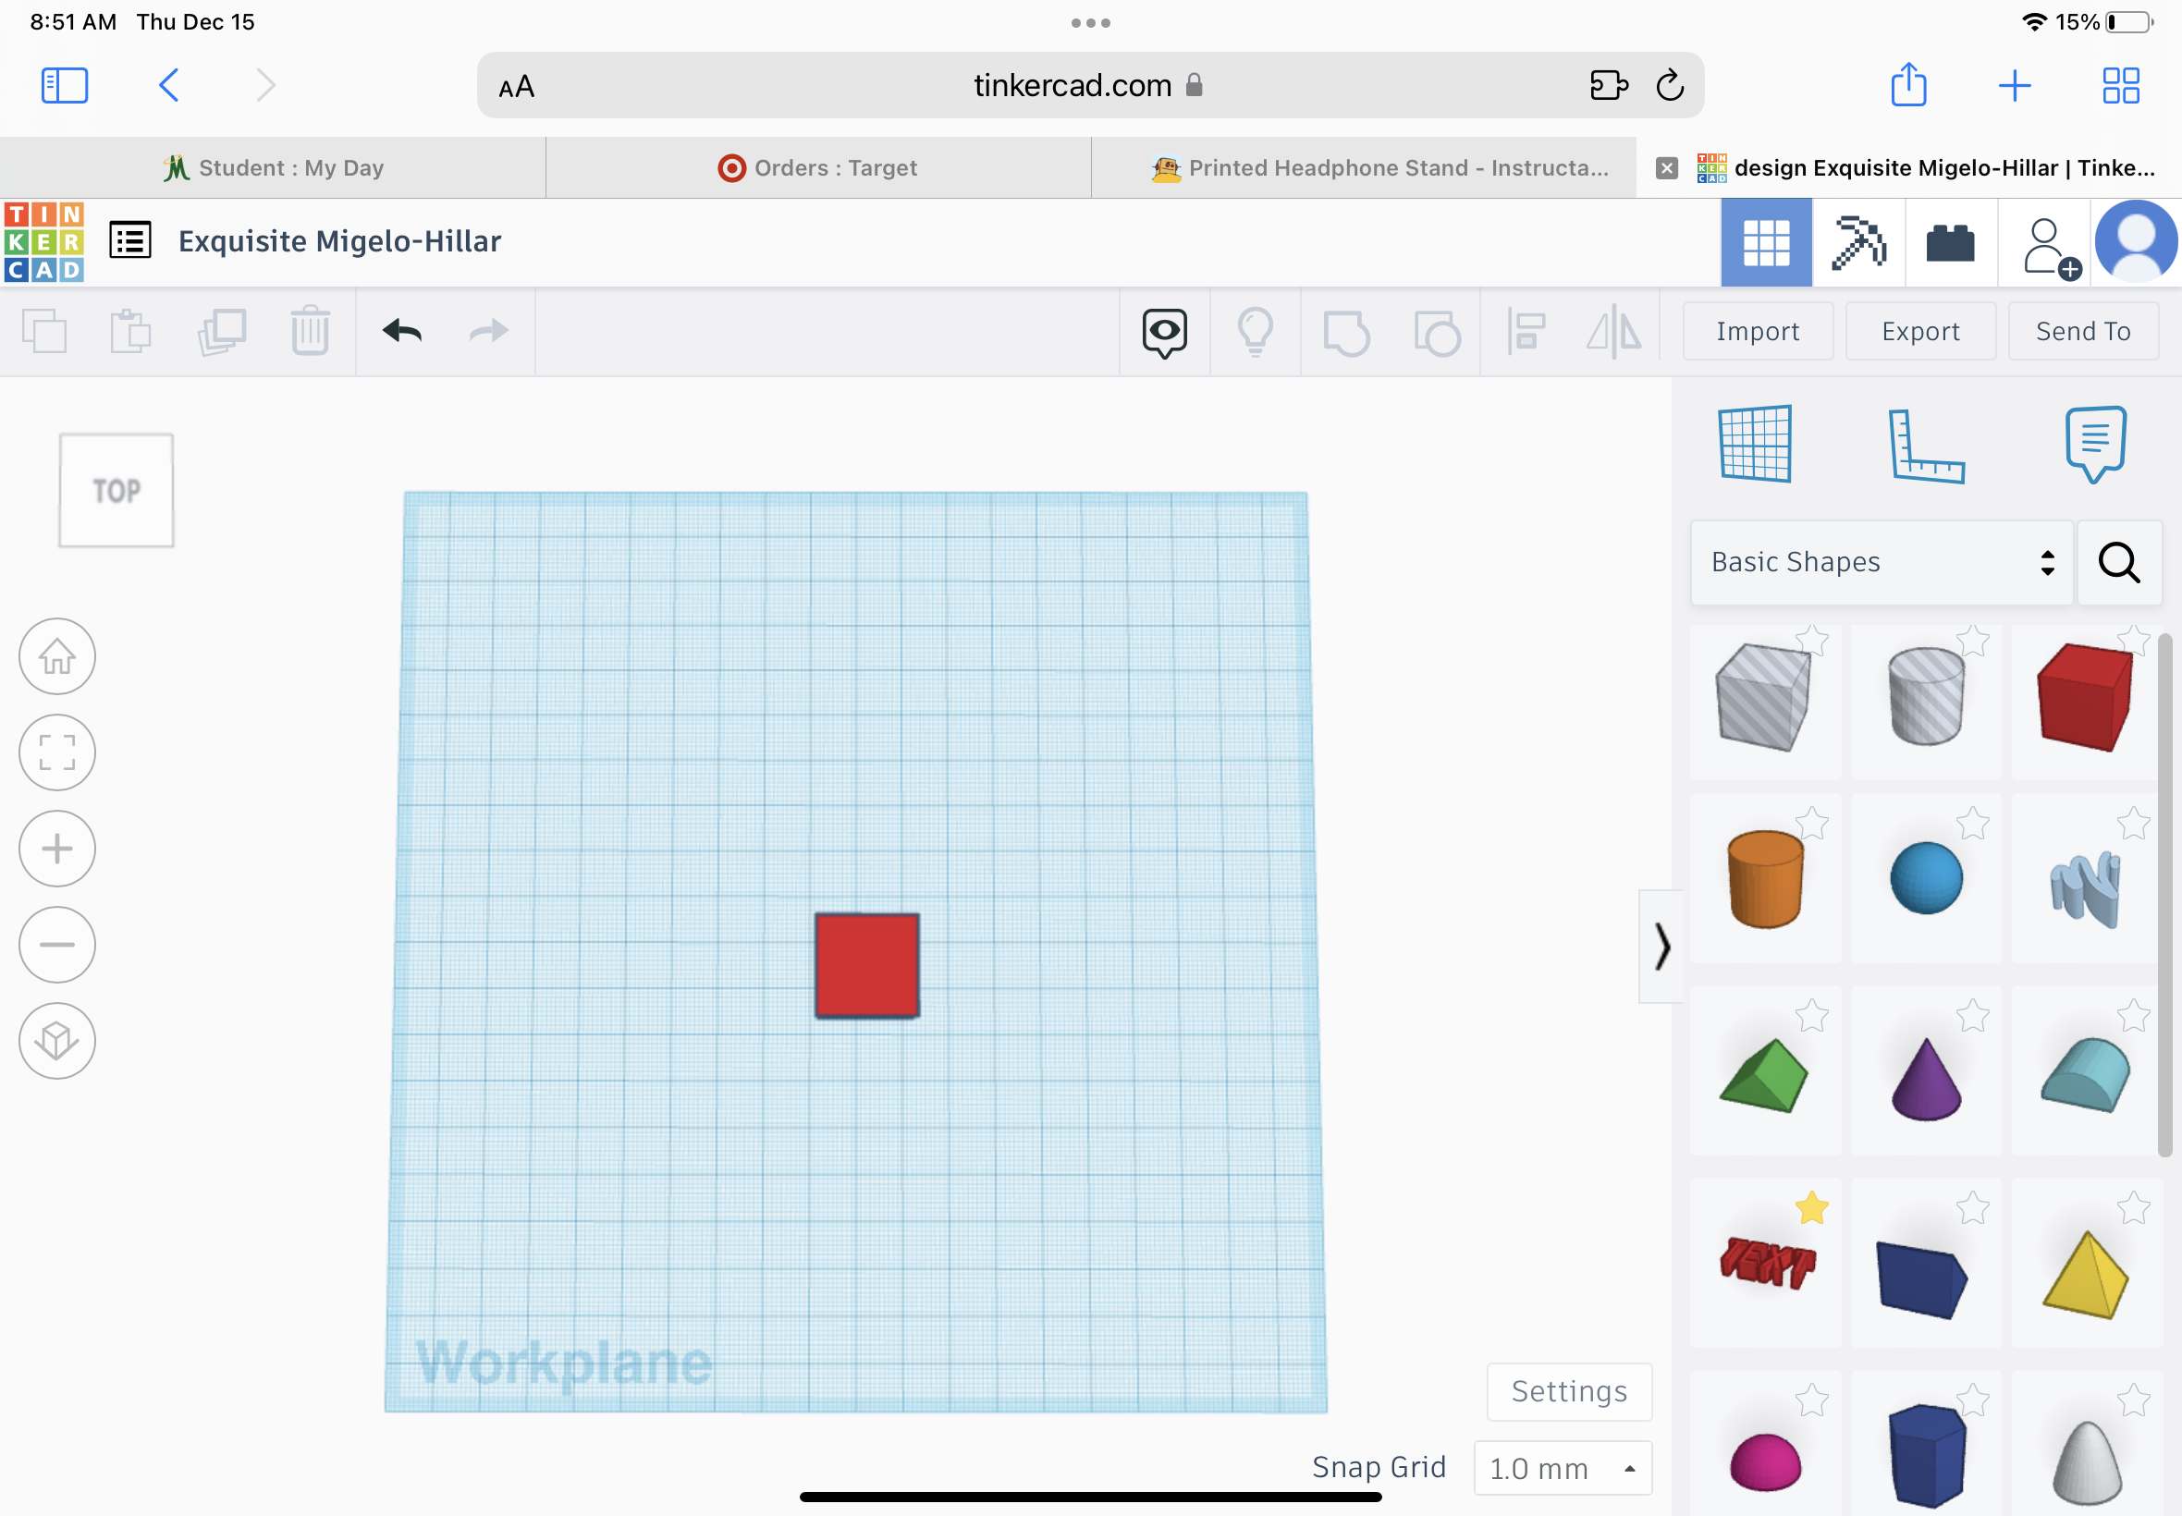The image size is (2182, 1516).
Task: Open the Basic Shapes category dropdown
Action: (x=1881, y=562)
